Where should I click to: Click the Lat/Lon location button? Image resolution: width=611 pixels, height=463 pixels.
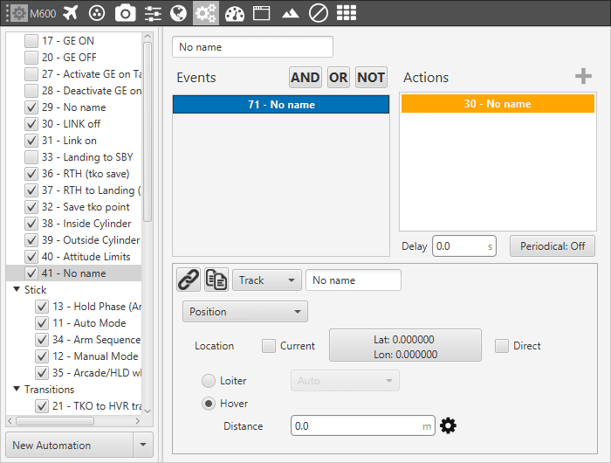coord(405,346)
